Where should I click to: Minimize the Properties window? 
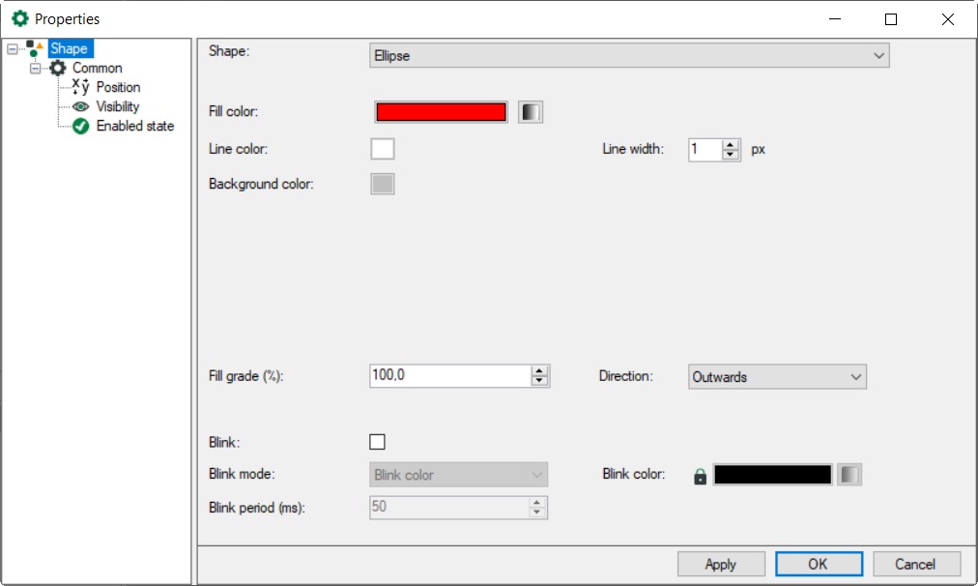pos(835,19)
